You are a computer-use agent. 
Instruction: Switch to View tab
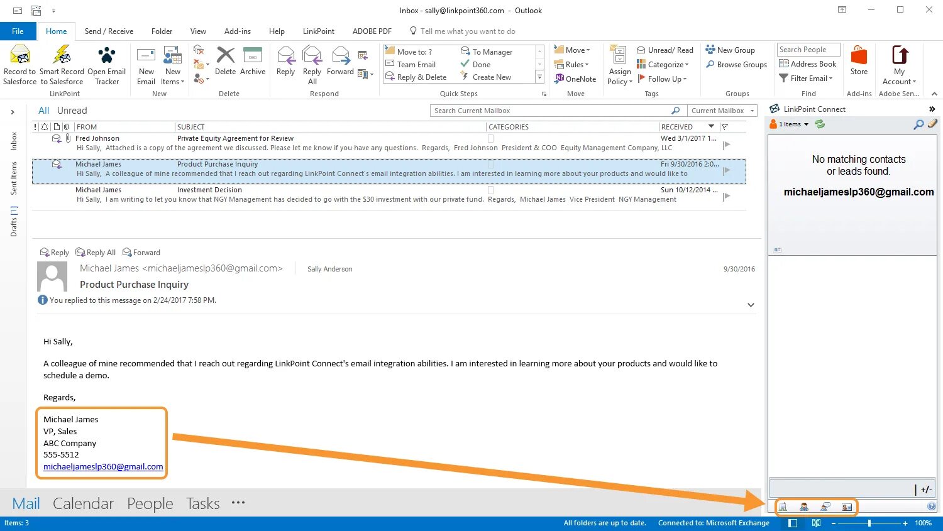point(198,31)
